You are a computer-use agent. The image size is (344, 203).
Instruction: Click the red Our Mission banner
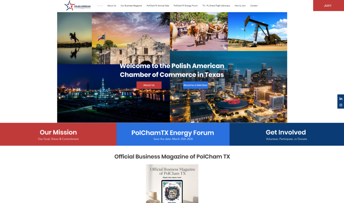58,134
